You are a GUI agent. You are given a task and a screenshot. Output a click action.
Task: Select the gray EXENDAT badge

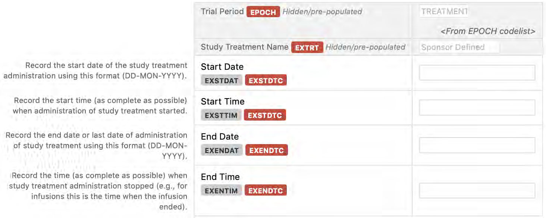pos(222,150)
